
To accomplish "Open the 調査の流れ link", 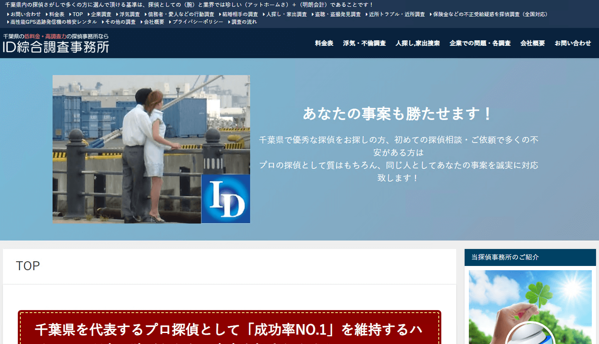I will point(244,22).
